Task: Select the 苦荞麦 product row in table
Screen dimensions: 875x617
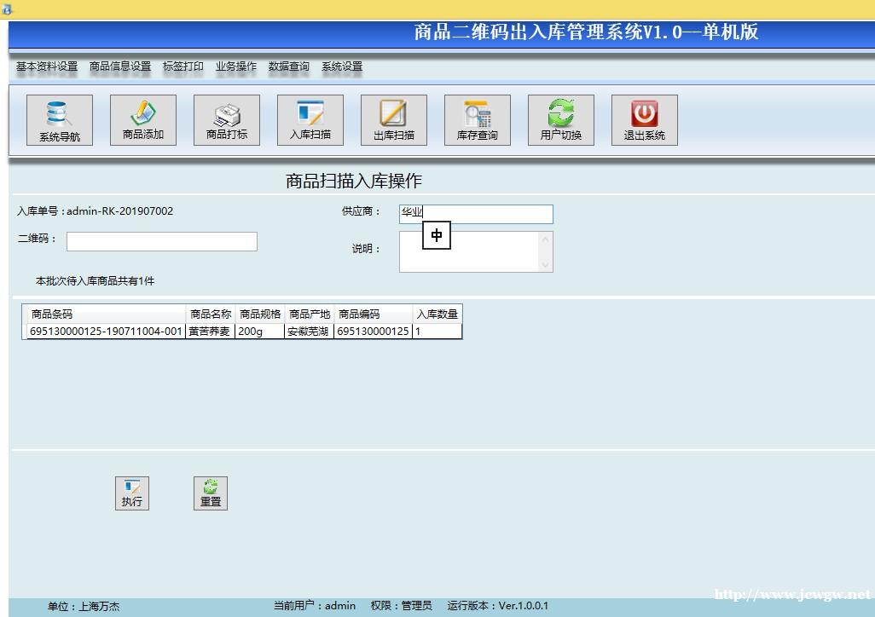Action: click(x=209, y=332)
